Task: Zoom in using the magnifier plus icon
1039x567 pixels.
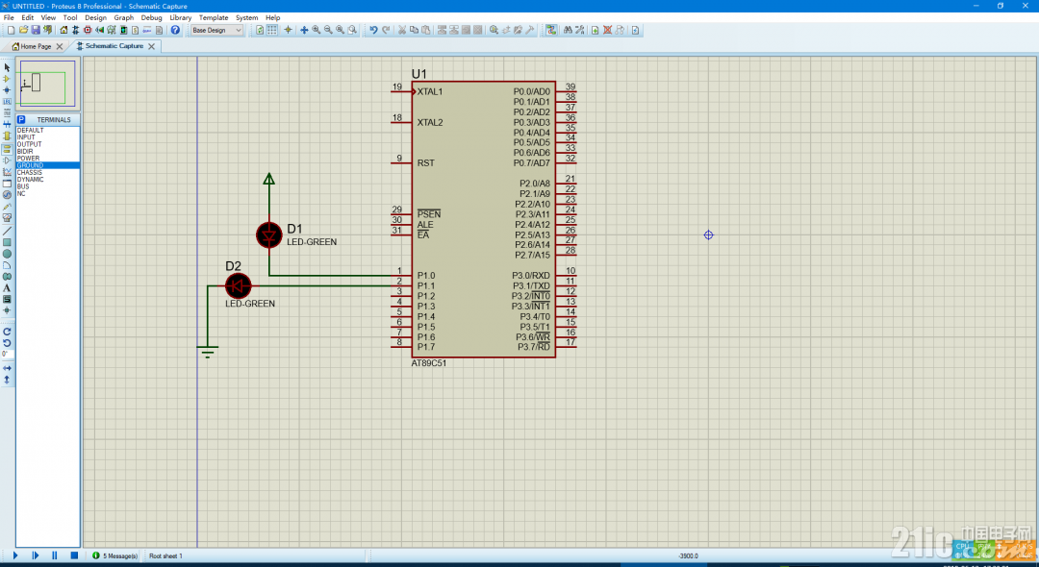Action: pos(317,30)
